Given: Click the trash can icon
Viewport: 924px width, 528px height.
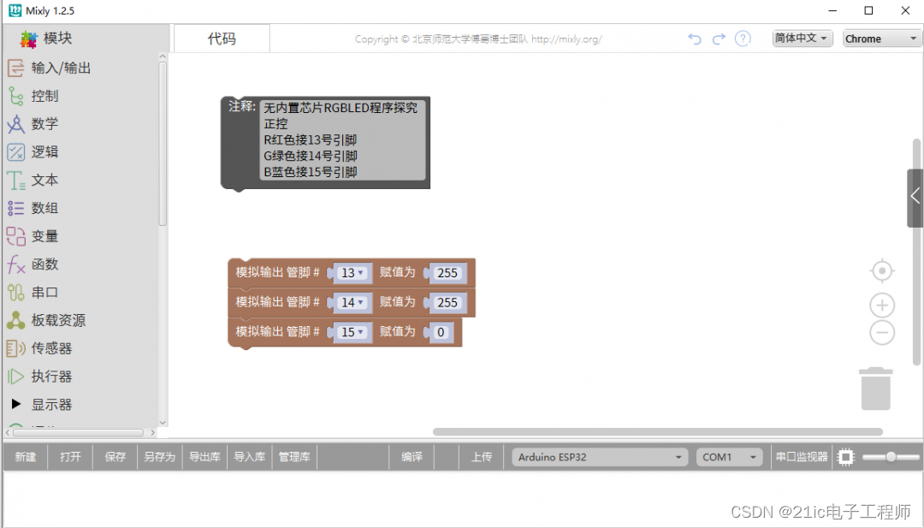Looking at the screenshot, I should [x=876, y=389].
